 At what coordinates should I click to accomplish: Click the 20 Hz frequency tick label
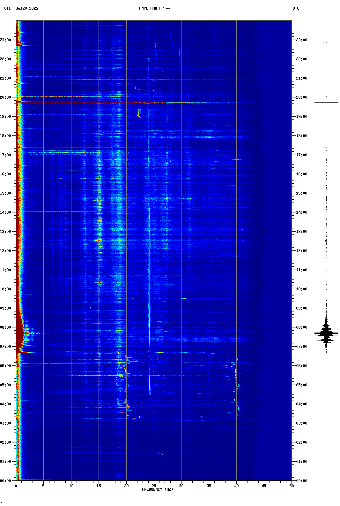click(126, 486)
